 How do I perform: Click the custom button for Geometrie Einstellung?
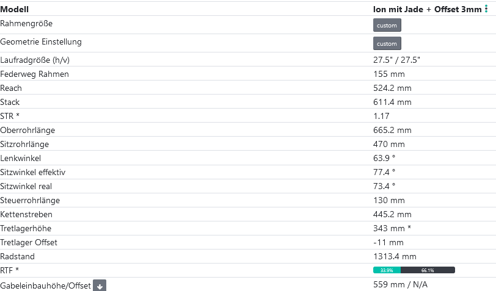click(x=387, y=43)
